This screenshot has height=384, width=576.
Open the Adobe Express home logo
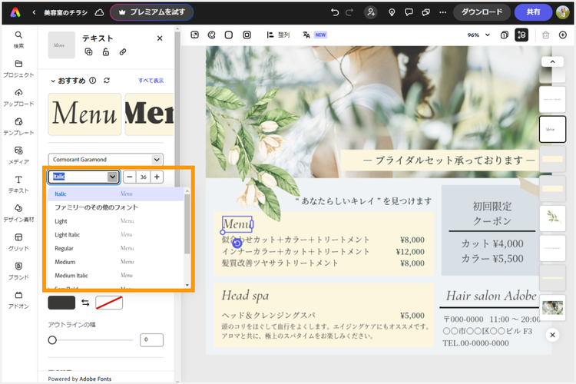(x=15, y=12)
